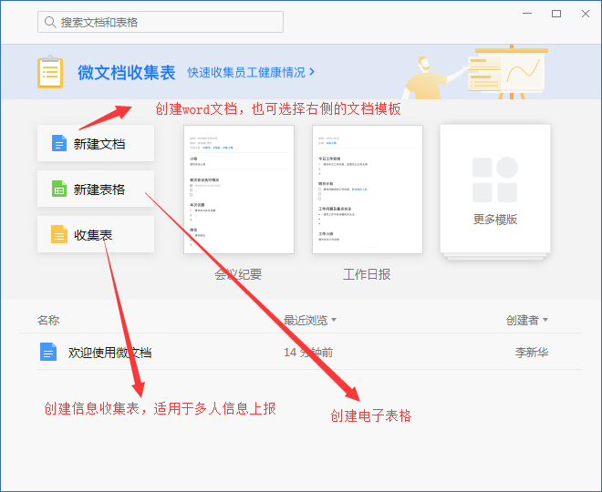Select the 会议纪要 template thumbnail

pos(238,190)
